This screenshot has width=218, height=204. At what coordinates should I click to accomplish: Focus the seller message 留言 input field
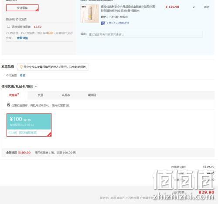point(145,34)
